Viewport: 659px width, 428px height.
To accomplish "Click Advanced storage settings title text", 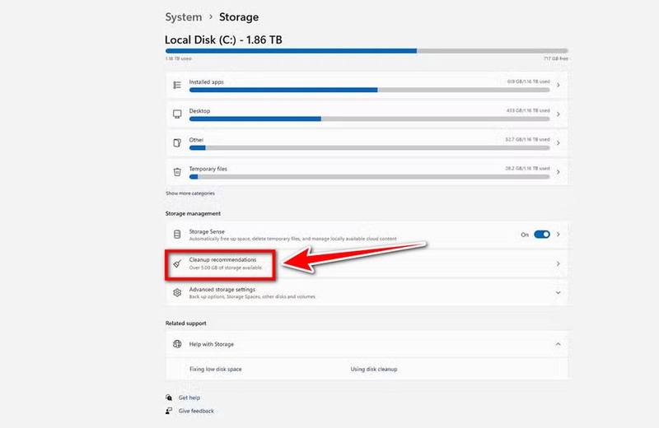I will 222,290.
